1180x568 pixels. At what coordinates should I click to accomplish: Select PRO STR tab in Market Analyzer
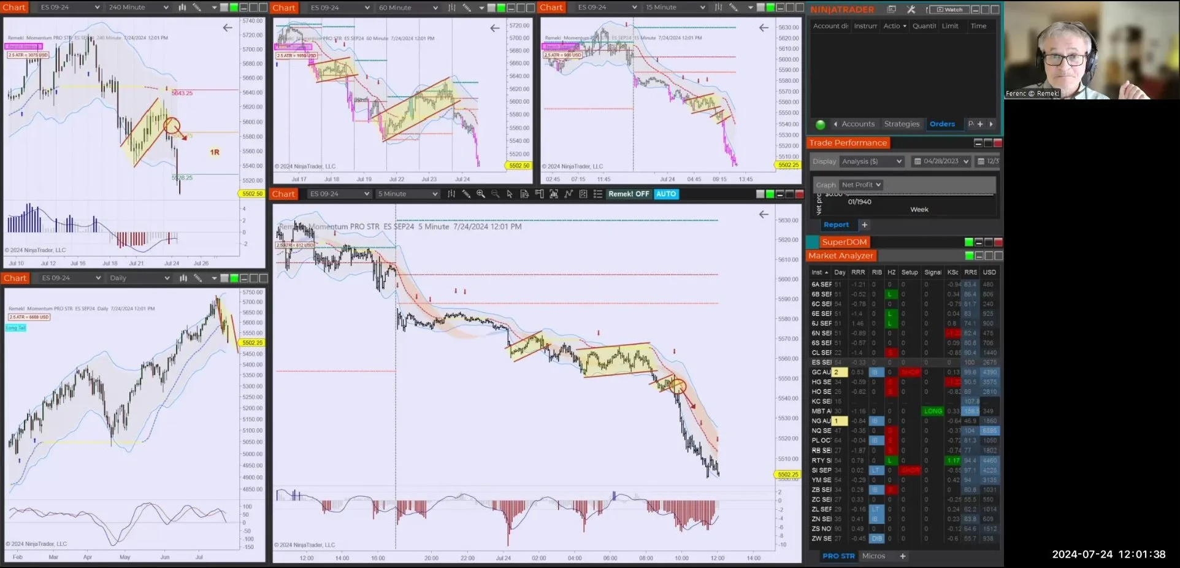pyautogui.click(x=838, y=556)
